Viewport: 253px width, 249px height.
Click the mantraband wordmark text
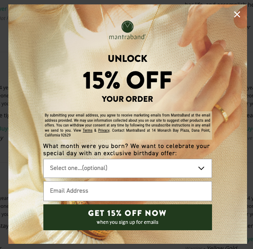click(x=127, y=37)
